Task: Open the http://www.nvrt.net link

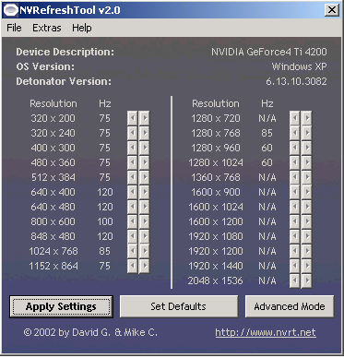Action: [x=266, y=332]
